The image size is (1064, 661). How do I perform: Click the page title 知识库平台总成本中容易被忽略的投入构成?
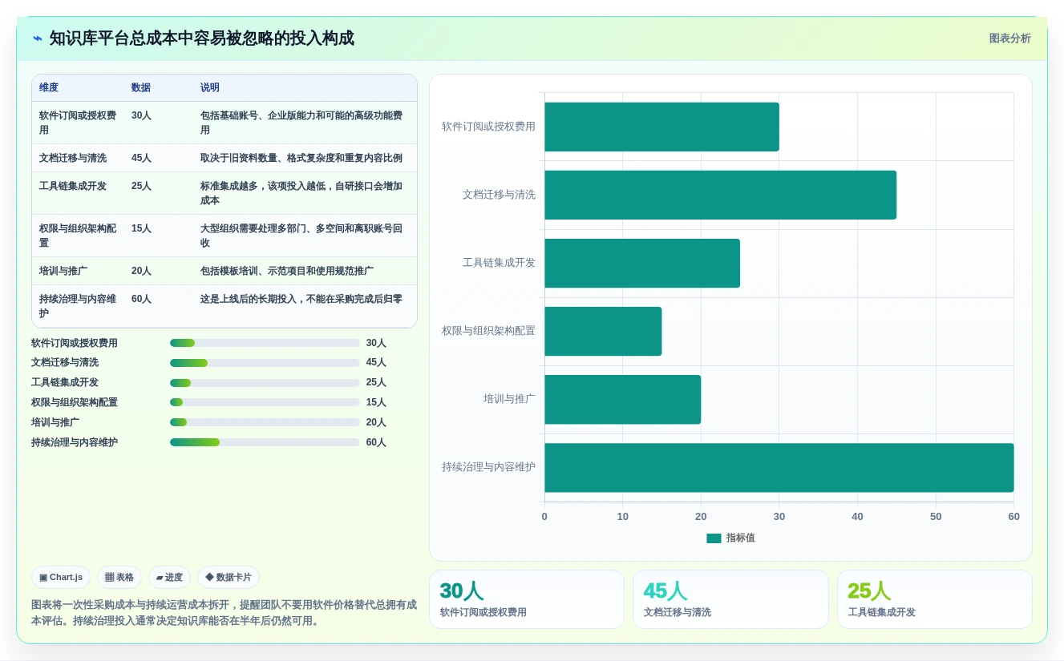click(201, 38)
